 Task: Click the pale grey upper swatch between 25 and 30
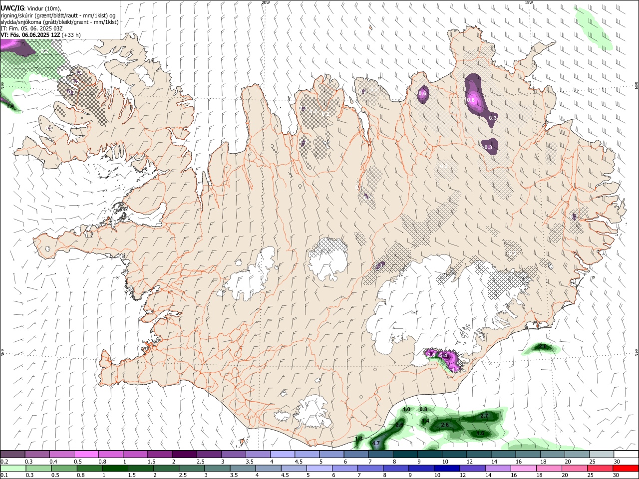point(601,454)
